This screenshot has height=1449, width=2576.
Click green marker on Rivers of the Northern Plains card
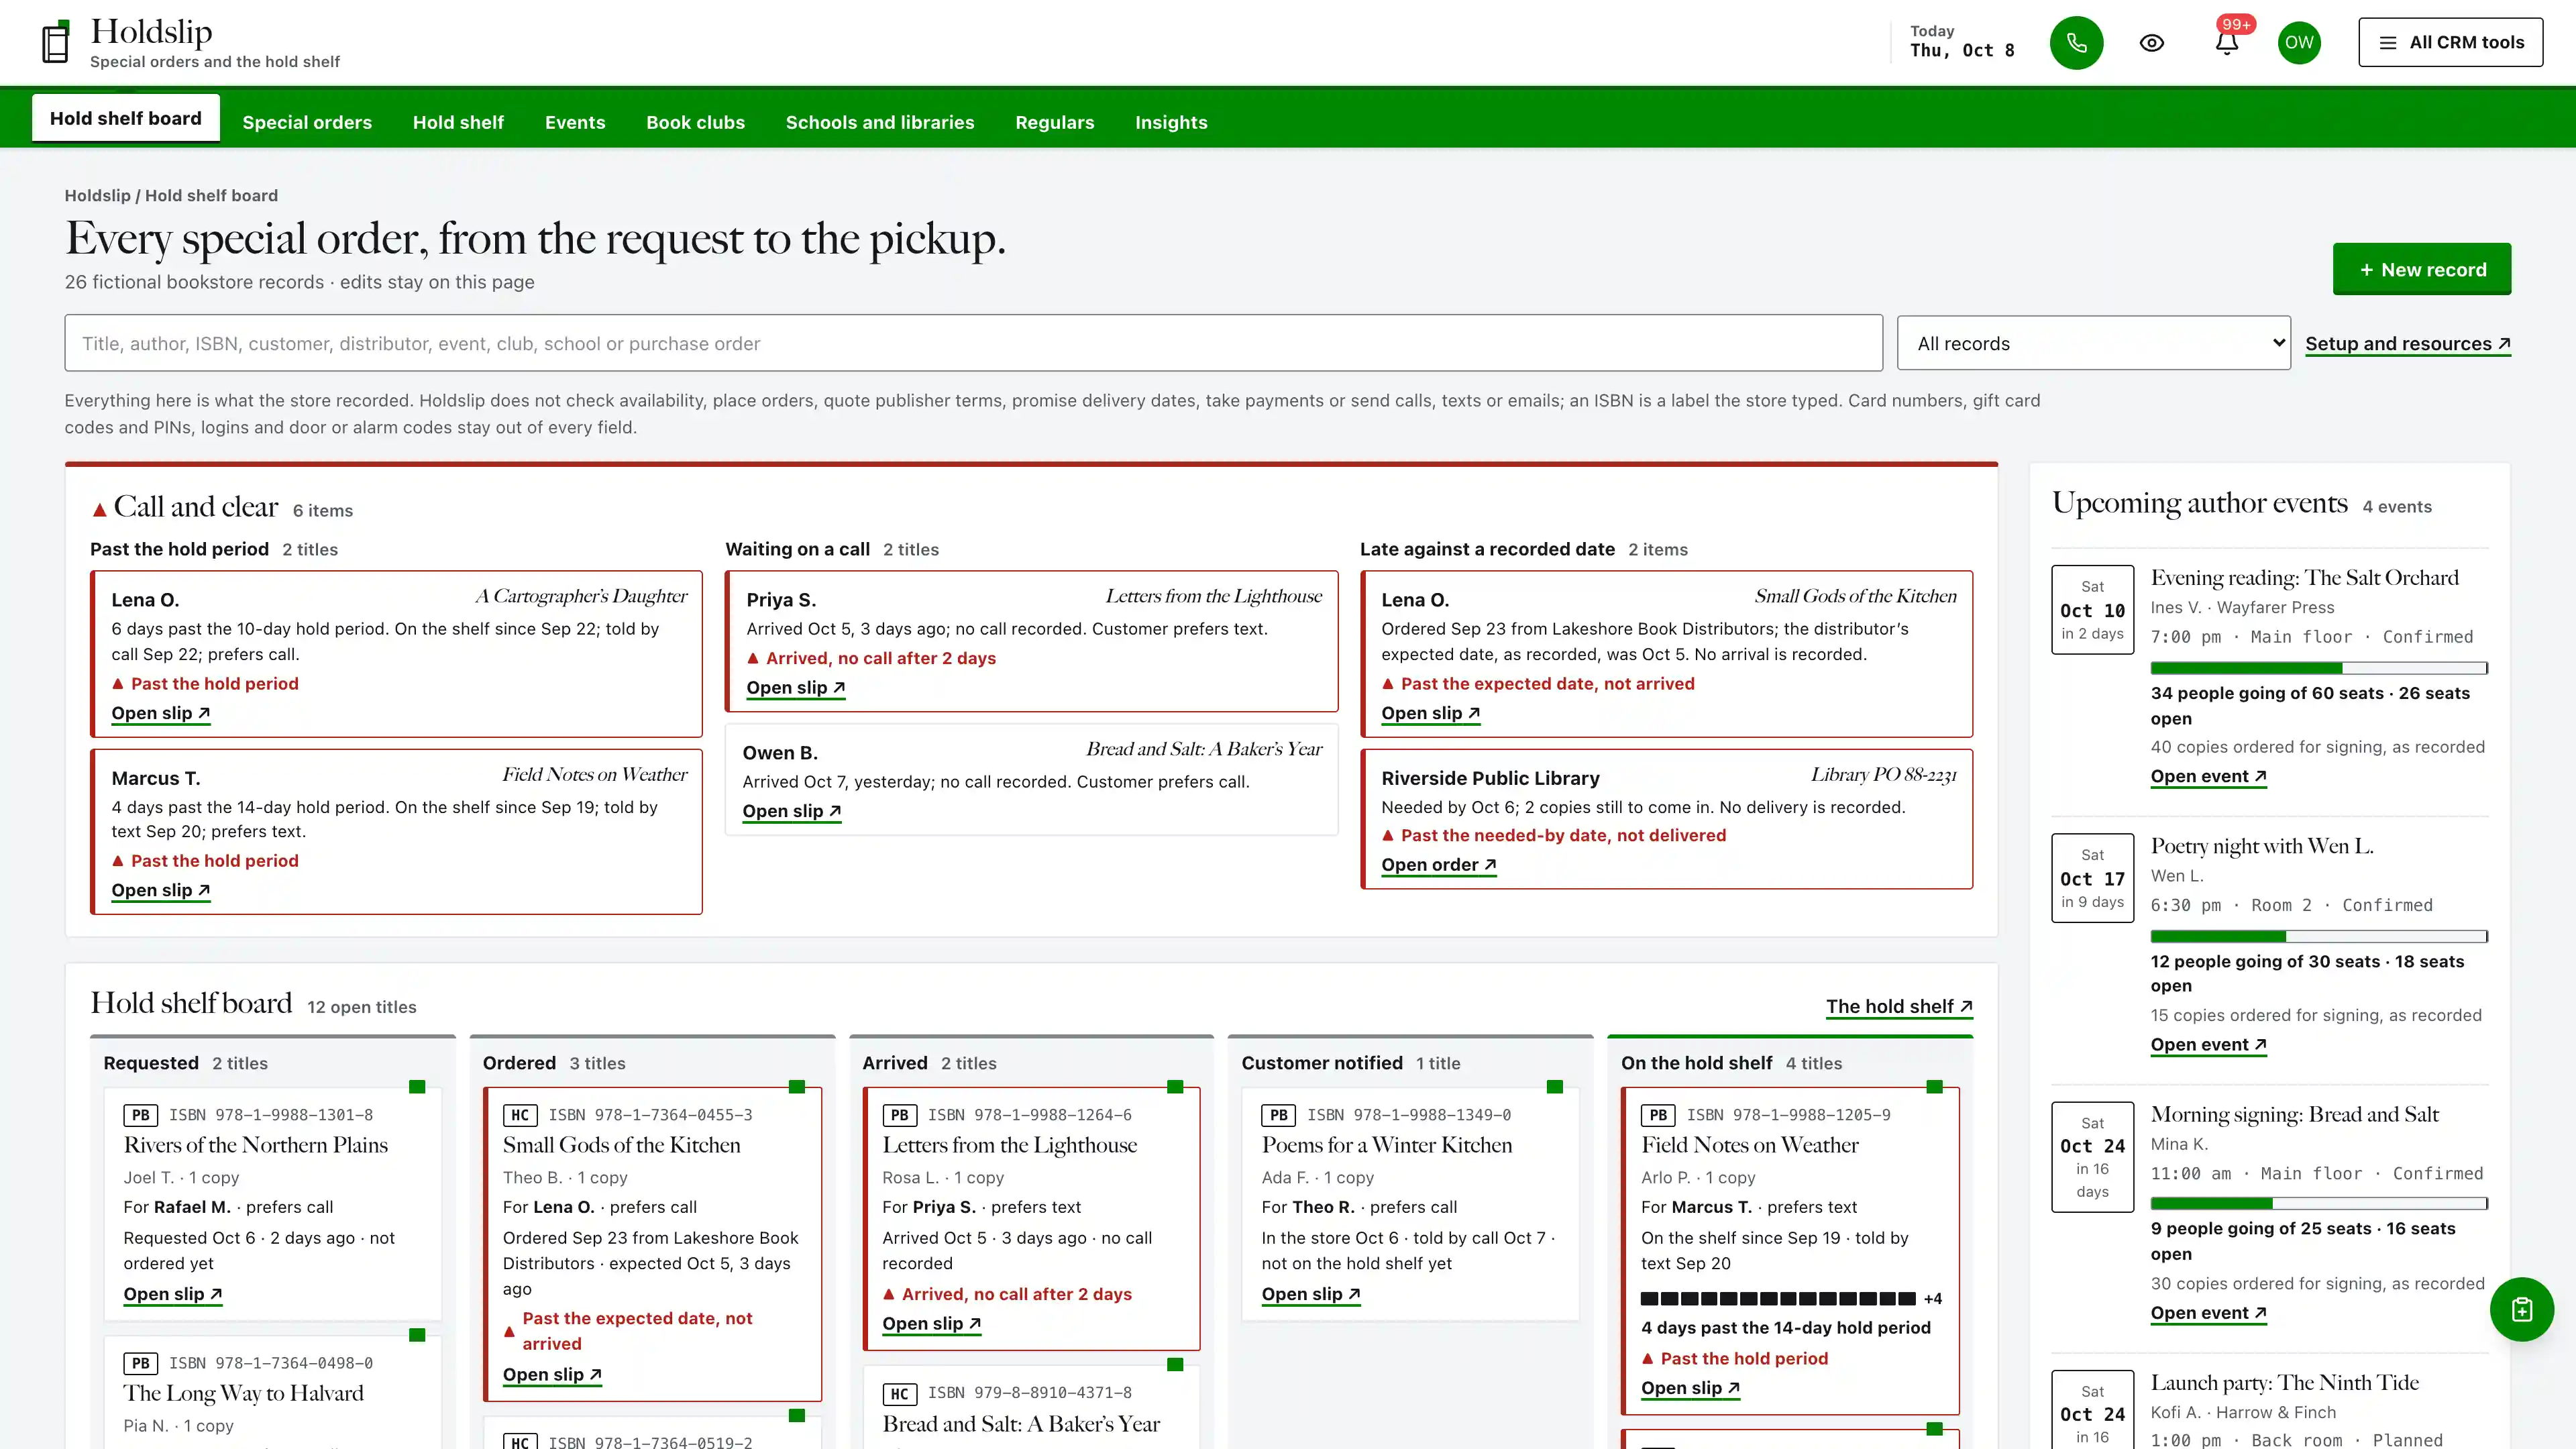[x=417, y=1087]
